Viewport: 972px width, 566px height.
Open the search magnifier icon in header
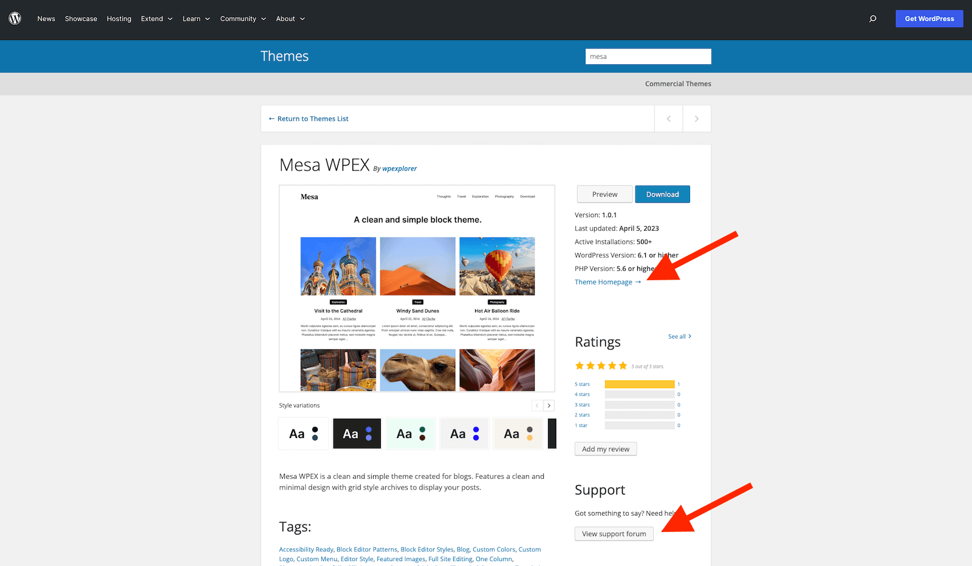pyautogui.click(x=873, y=19)
